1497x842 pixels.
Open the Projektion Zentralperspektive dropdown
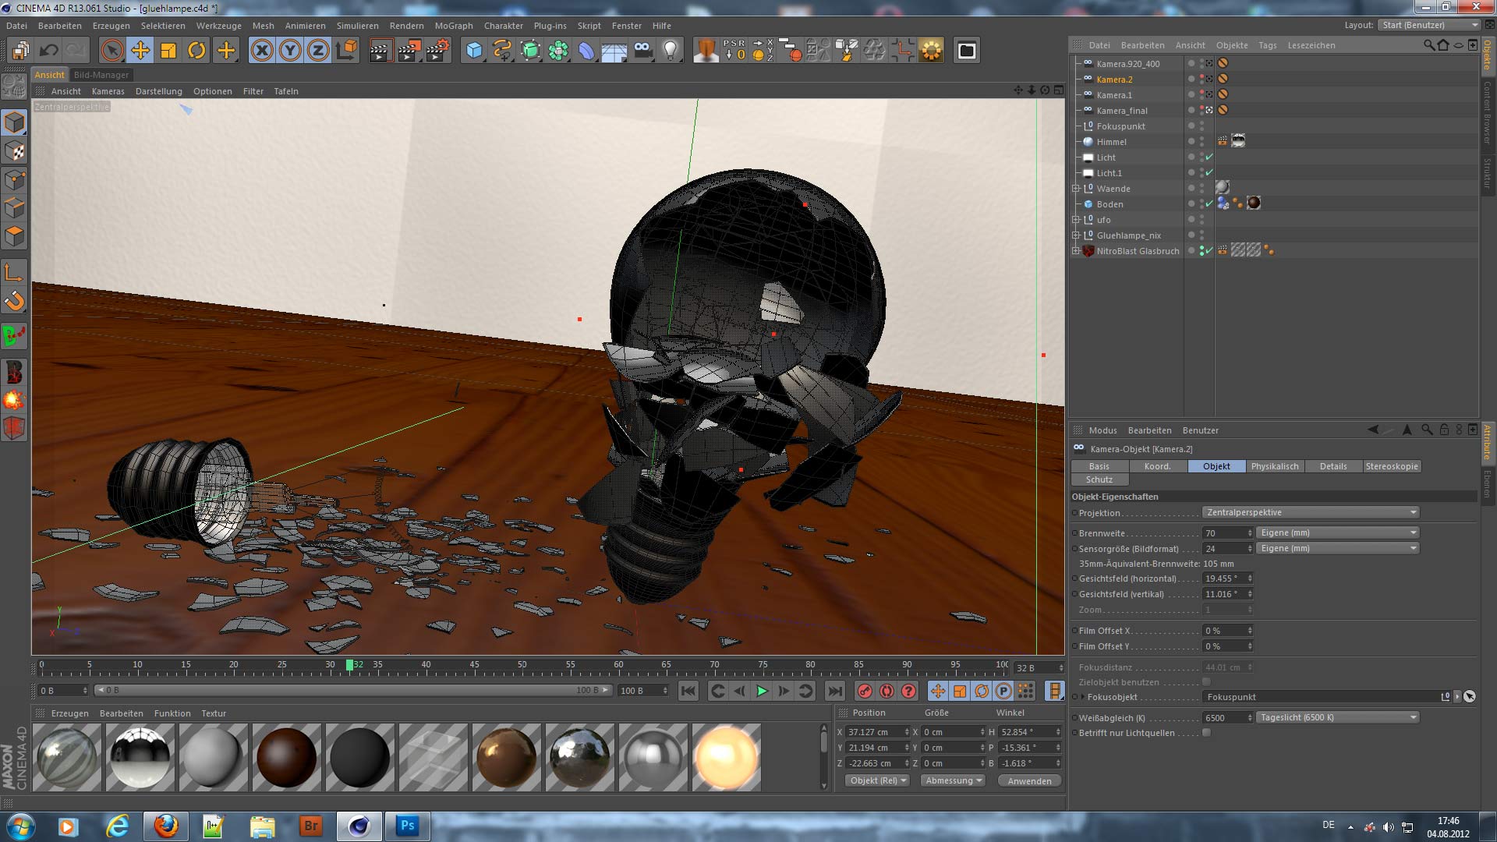coord(1311,512)
